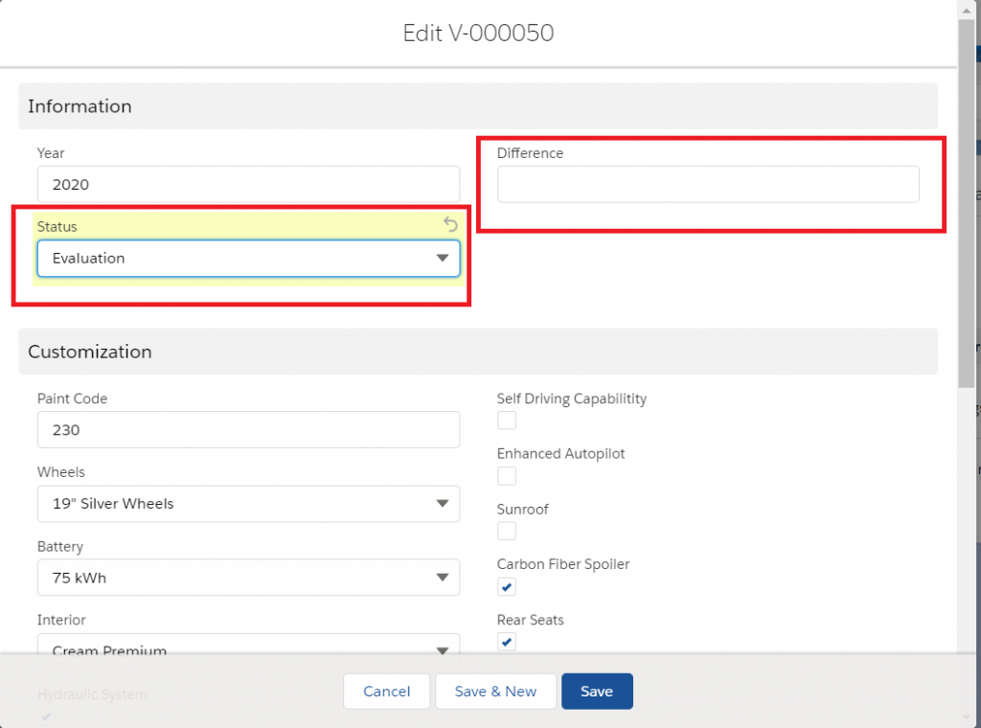Click the Wheels dropdown arrow icon
Image resolution: width=981 pixels, height=728 pixels.
[442, 504]
